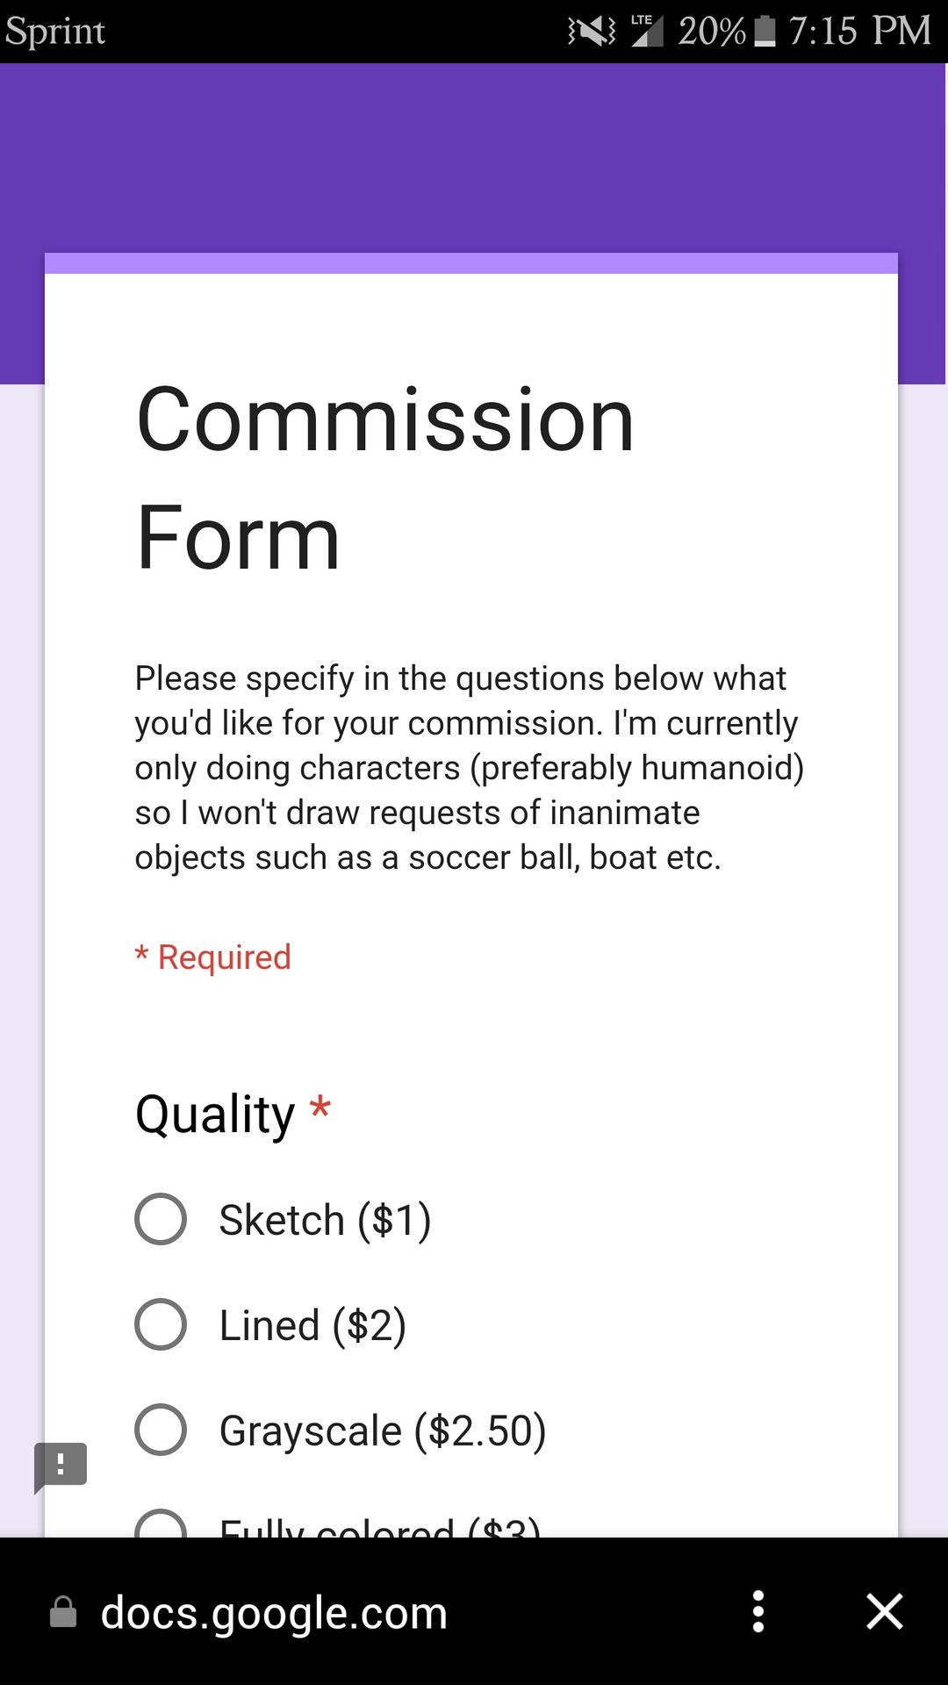Tap the Sprint carrier label
Image resolution: width=948 pixels, height=1685 pixels.
click(x=55, y=32)
